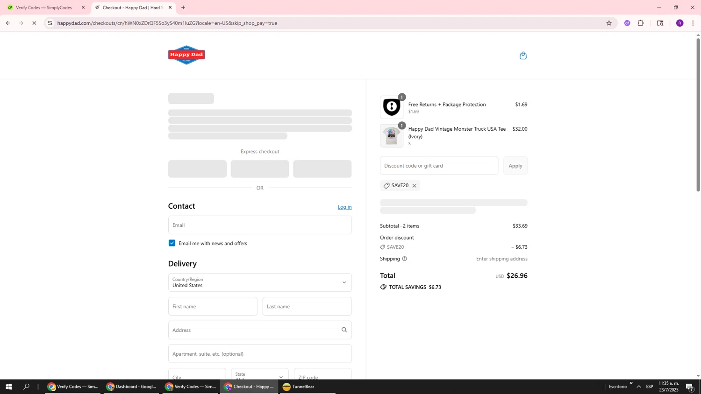Click the Happy Dad logo
This screenshot has height=394, width=701.
tap(186, 55)
